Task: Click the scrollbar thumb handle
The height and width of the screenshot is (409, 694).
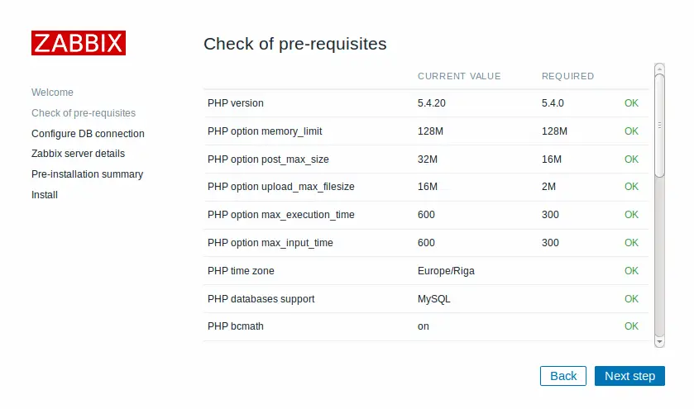Action: pyautogui.click(x=659, y=126)
